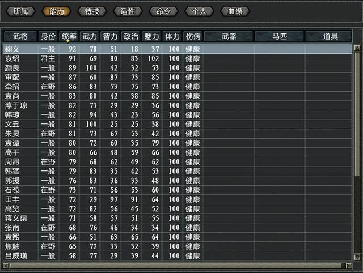The width and height of the screenshot is (363, 273).
Task: Click 在野 status in 牵招 row
Action: click(48, 87)
